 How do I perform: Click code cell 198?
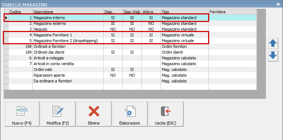point(21,46)
